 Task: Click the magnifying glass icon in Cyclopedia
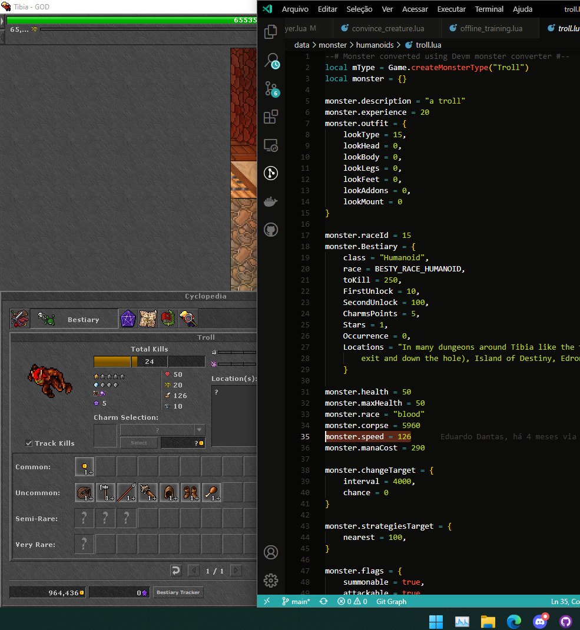coord(190,319)
